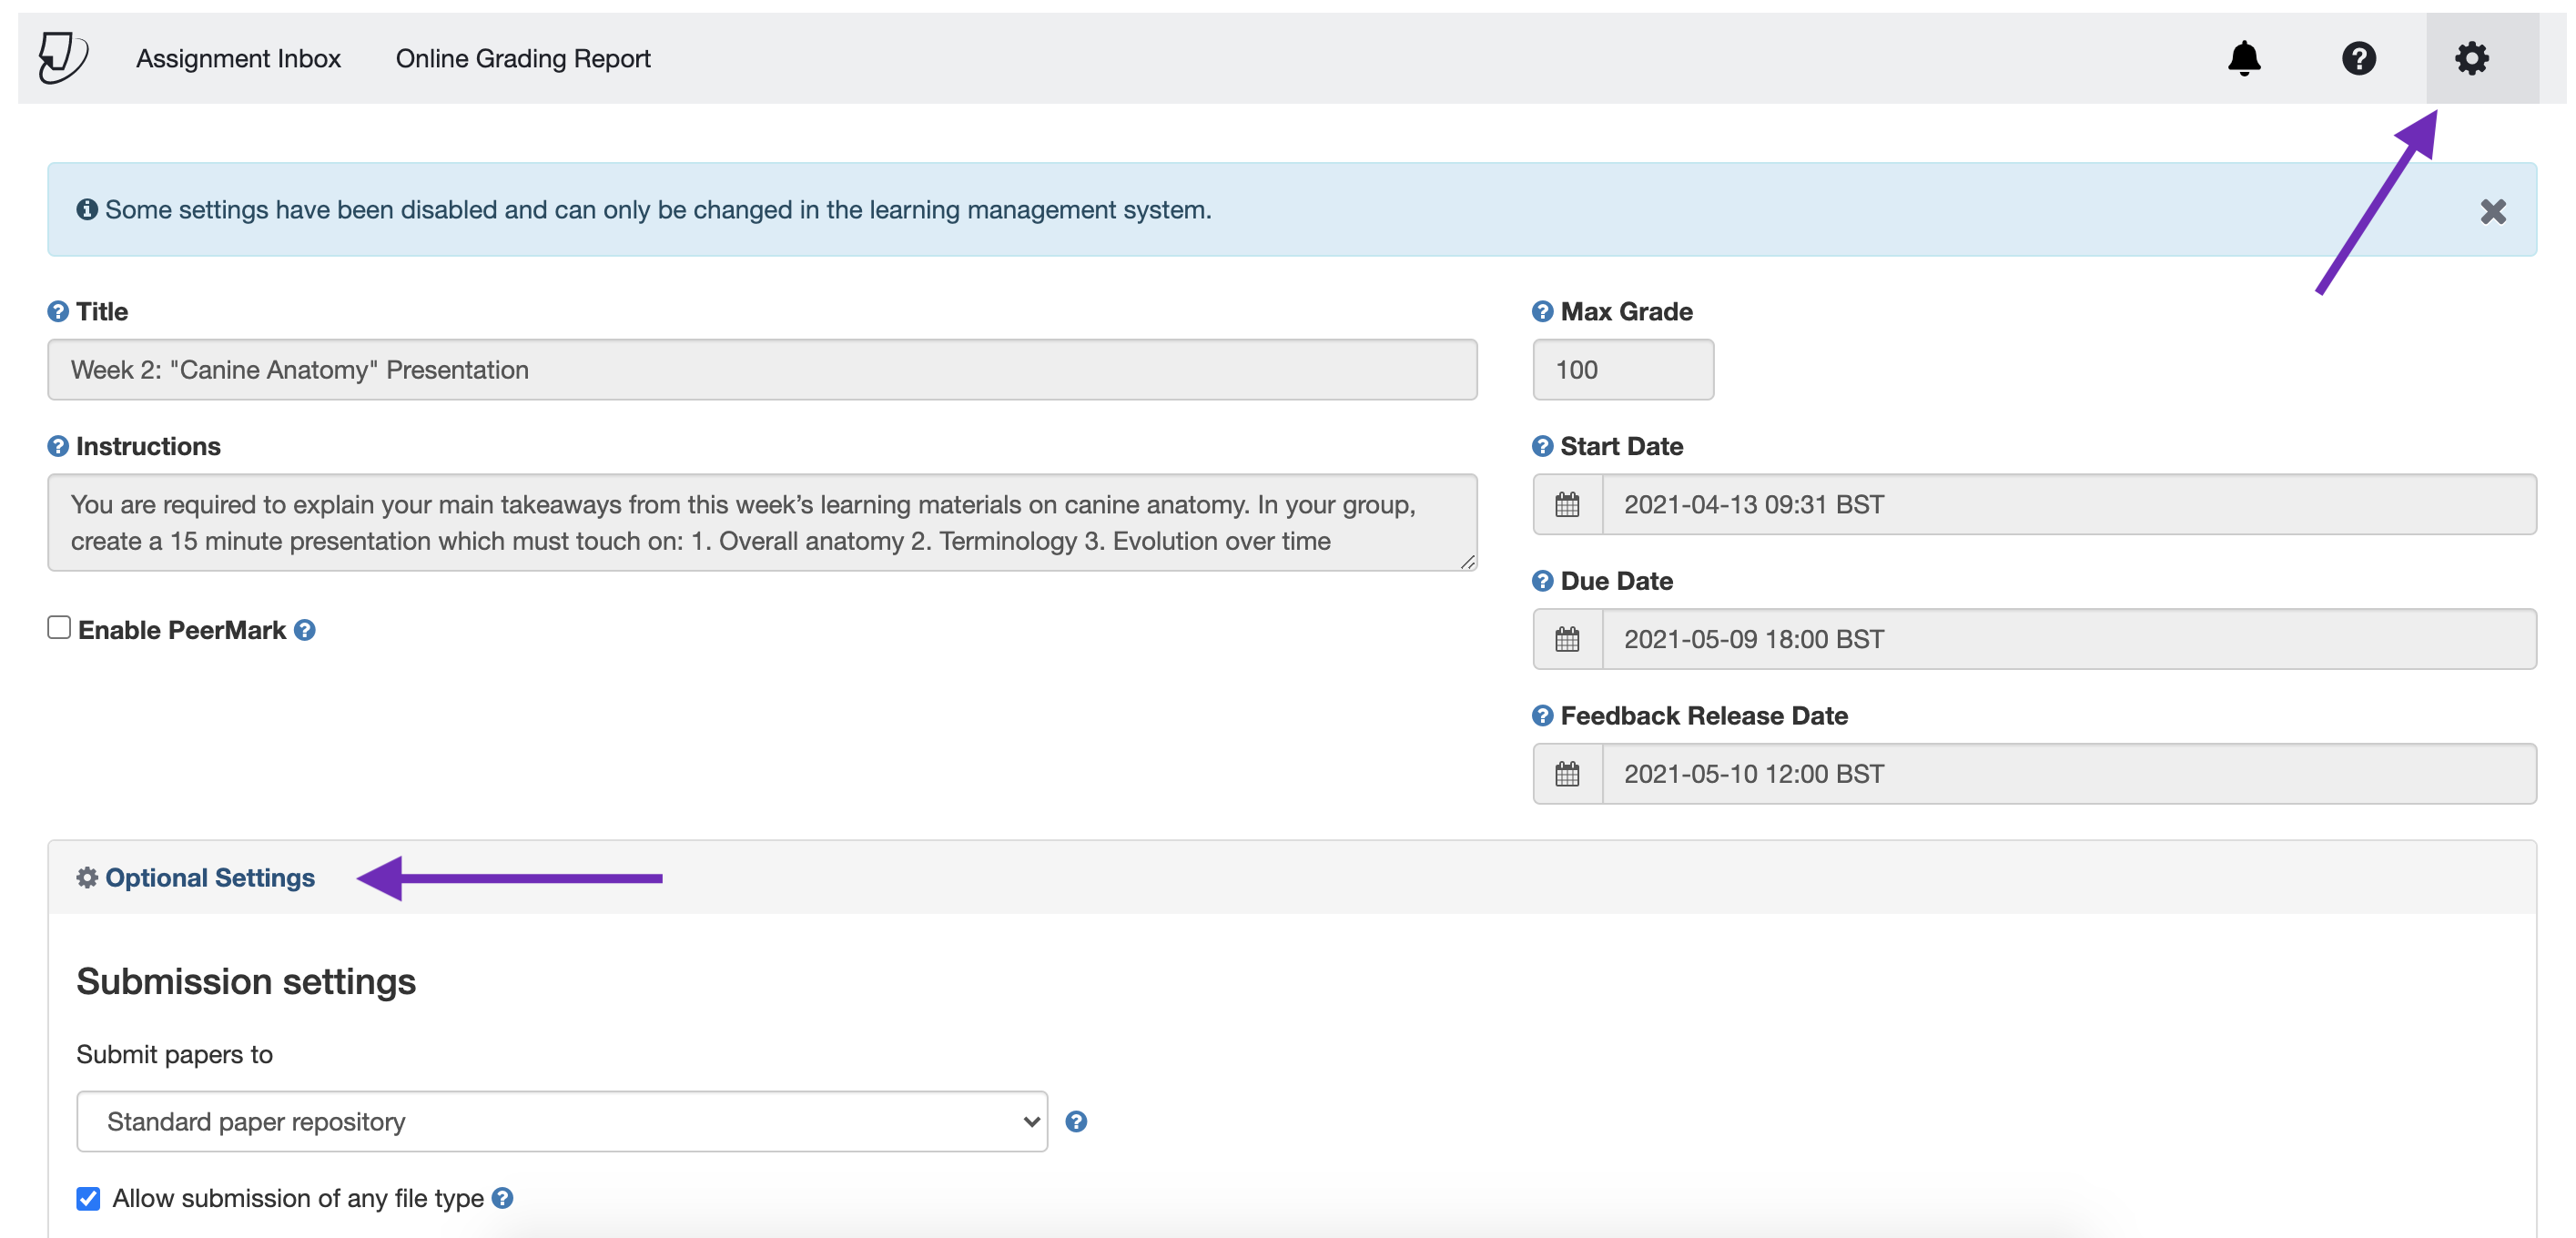Click the info icon in the banner
The image size is (2576, 1238).
87,209
